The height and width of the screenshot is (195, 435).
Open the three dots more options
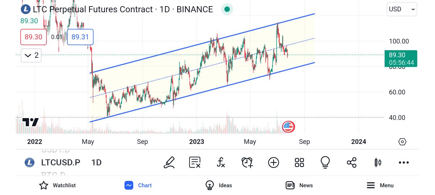pos(404,162)
